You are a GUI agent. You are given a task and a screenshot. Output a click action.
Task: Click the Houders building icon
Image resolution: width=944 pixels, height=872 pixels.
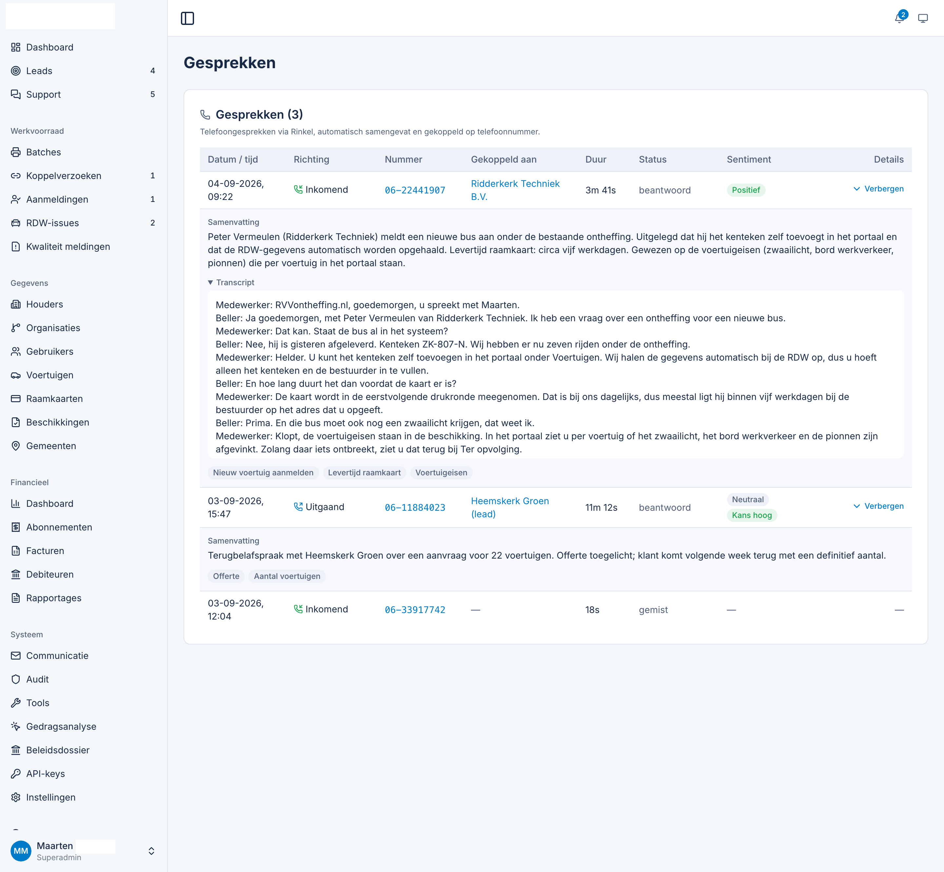(15, 304)
